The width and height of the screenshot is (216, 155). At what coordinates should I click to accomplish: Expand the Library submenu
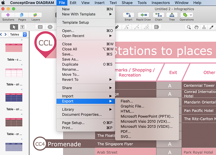(86, 110)
